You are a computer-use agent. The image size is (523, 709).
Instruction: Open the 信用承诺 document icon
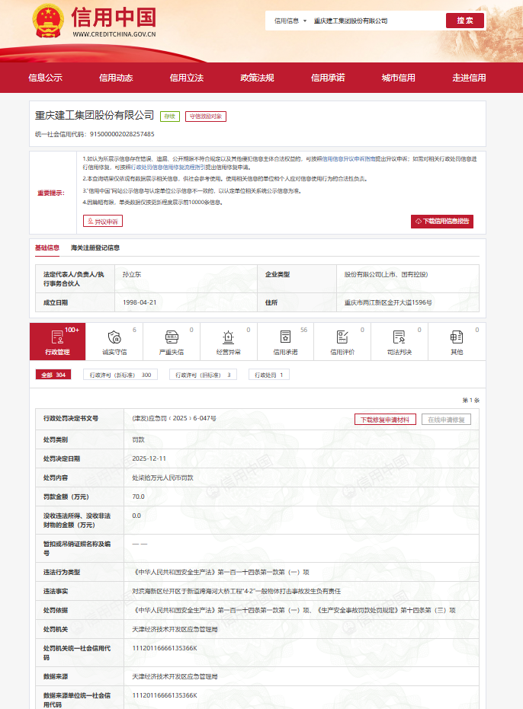[x=285, y=337]
